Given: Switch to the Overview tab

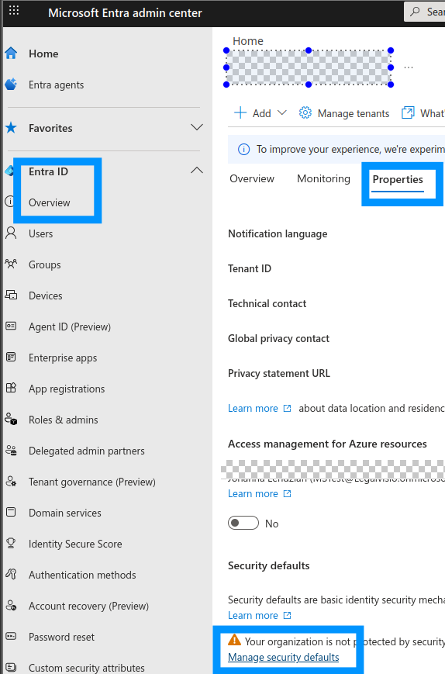Looking at the screenshot, I should (x=252, y=179).
